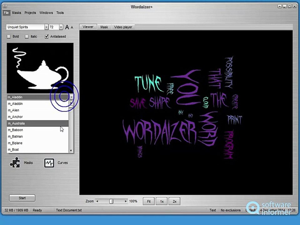Click the roll-up arrow window button
This screenshot has height=225, width=300.
280,7
